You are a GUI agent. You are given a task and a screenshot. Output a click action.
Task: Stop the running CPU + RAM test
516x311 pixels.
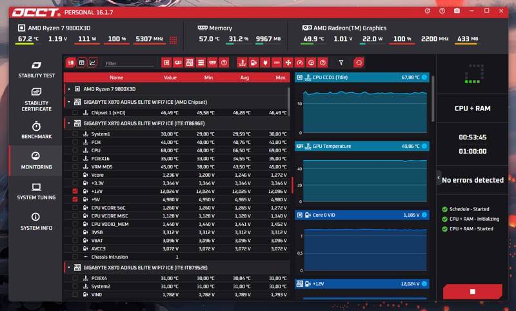pyautogui.click(x=473, y=292)
